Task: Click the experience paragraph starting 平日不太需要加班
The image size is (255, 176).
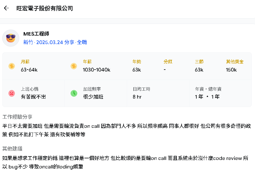Action: [x=126, y=130]
